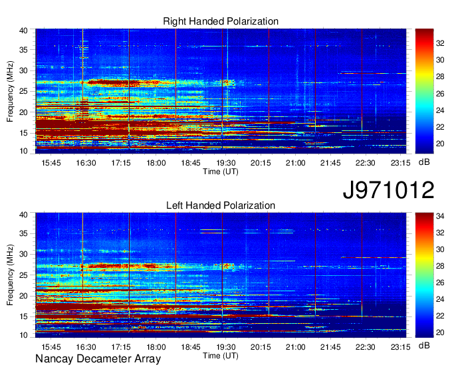Click the color bar beside Right Handed plot
The height and width of the screenshot is (367, 452).
pos(424,91)
